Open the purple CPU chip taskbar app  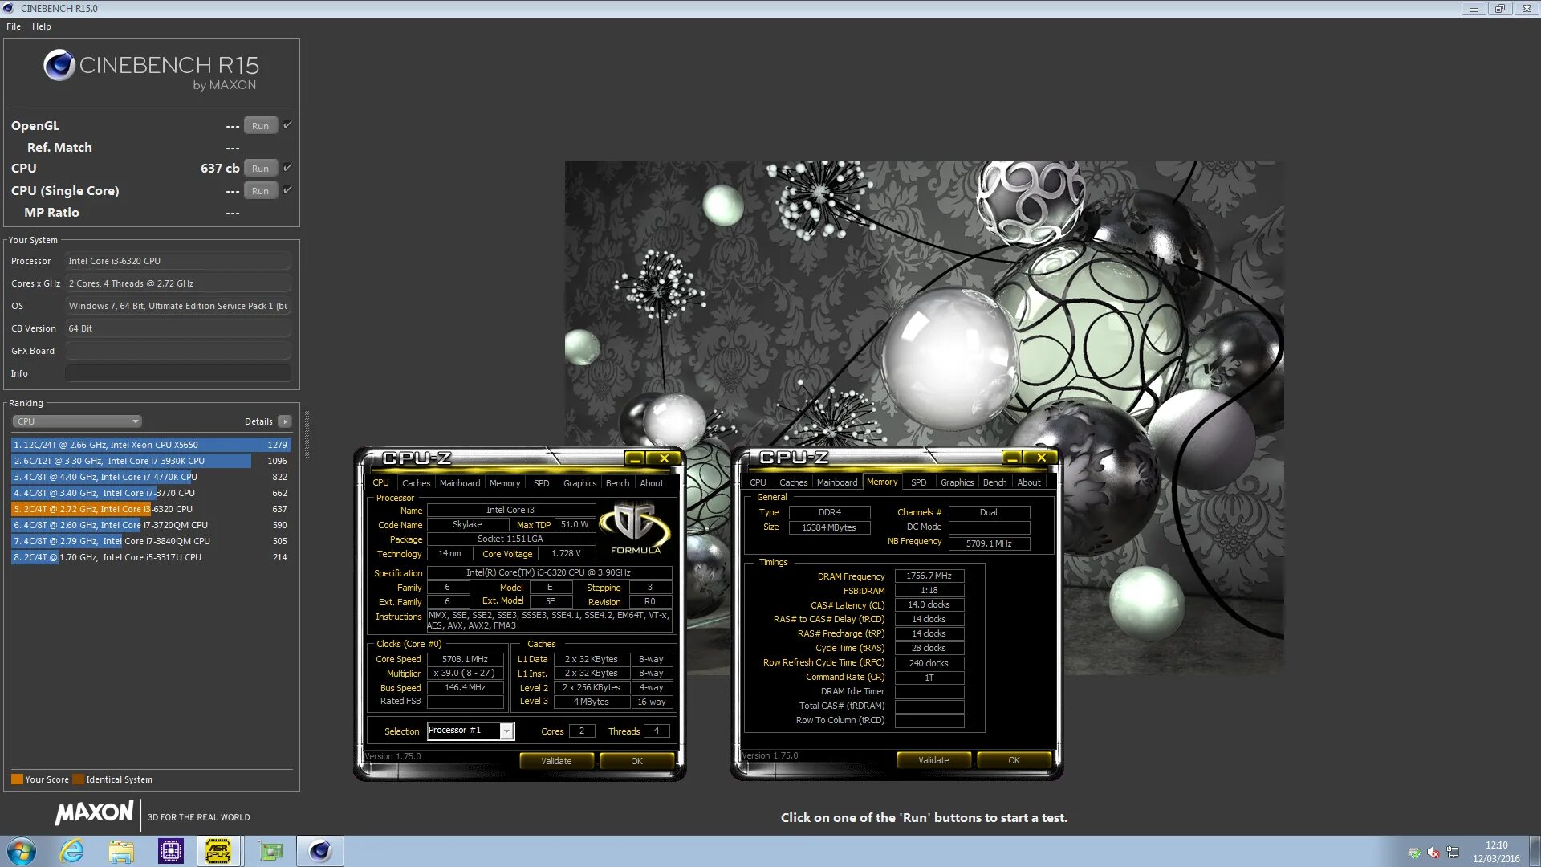pos(171,851)
